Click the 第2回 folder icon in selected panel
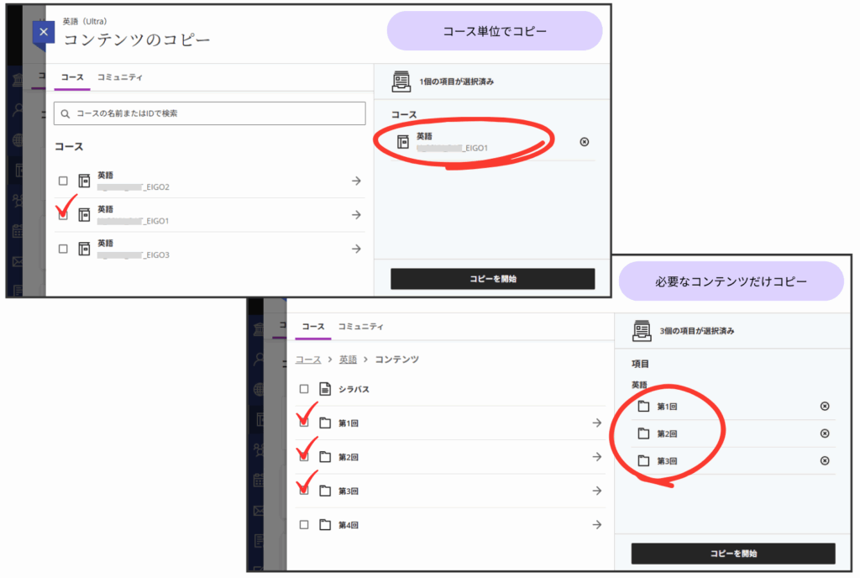 tap(644, 433)
